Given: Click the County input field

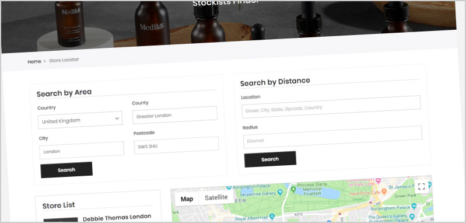Looking at the screenshot, I should coord(175,115).
